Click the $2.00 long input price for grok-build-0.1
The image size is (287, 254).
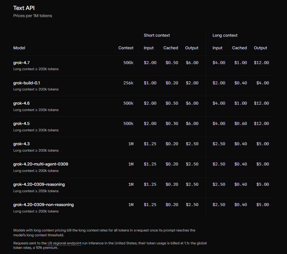pyautogui.click(x=219, y=83)
